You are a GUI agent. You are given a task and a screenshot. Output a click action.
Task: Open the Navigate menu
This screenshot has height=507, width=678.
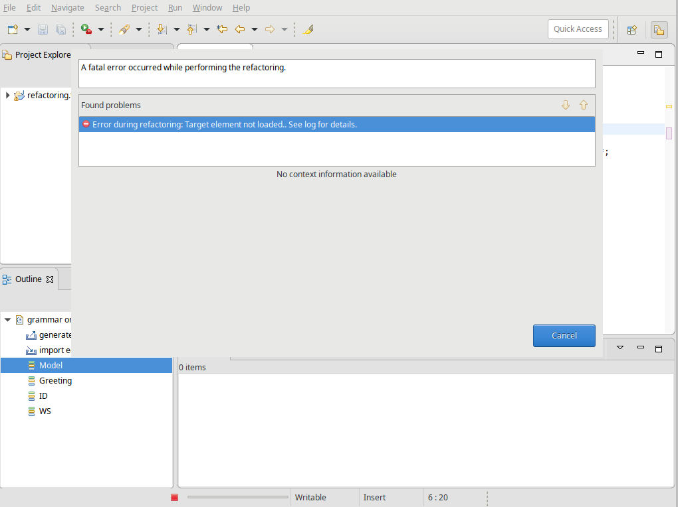tap(67, 8)
